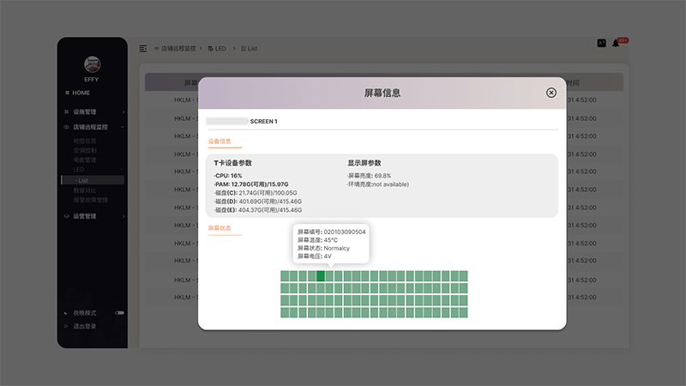Click the EFFY user avatar

[x=92, y=65]
